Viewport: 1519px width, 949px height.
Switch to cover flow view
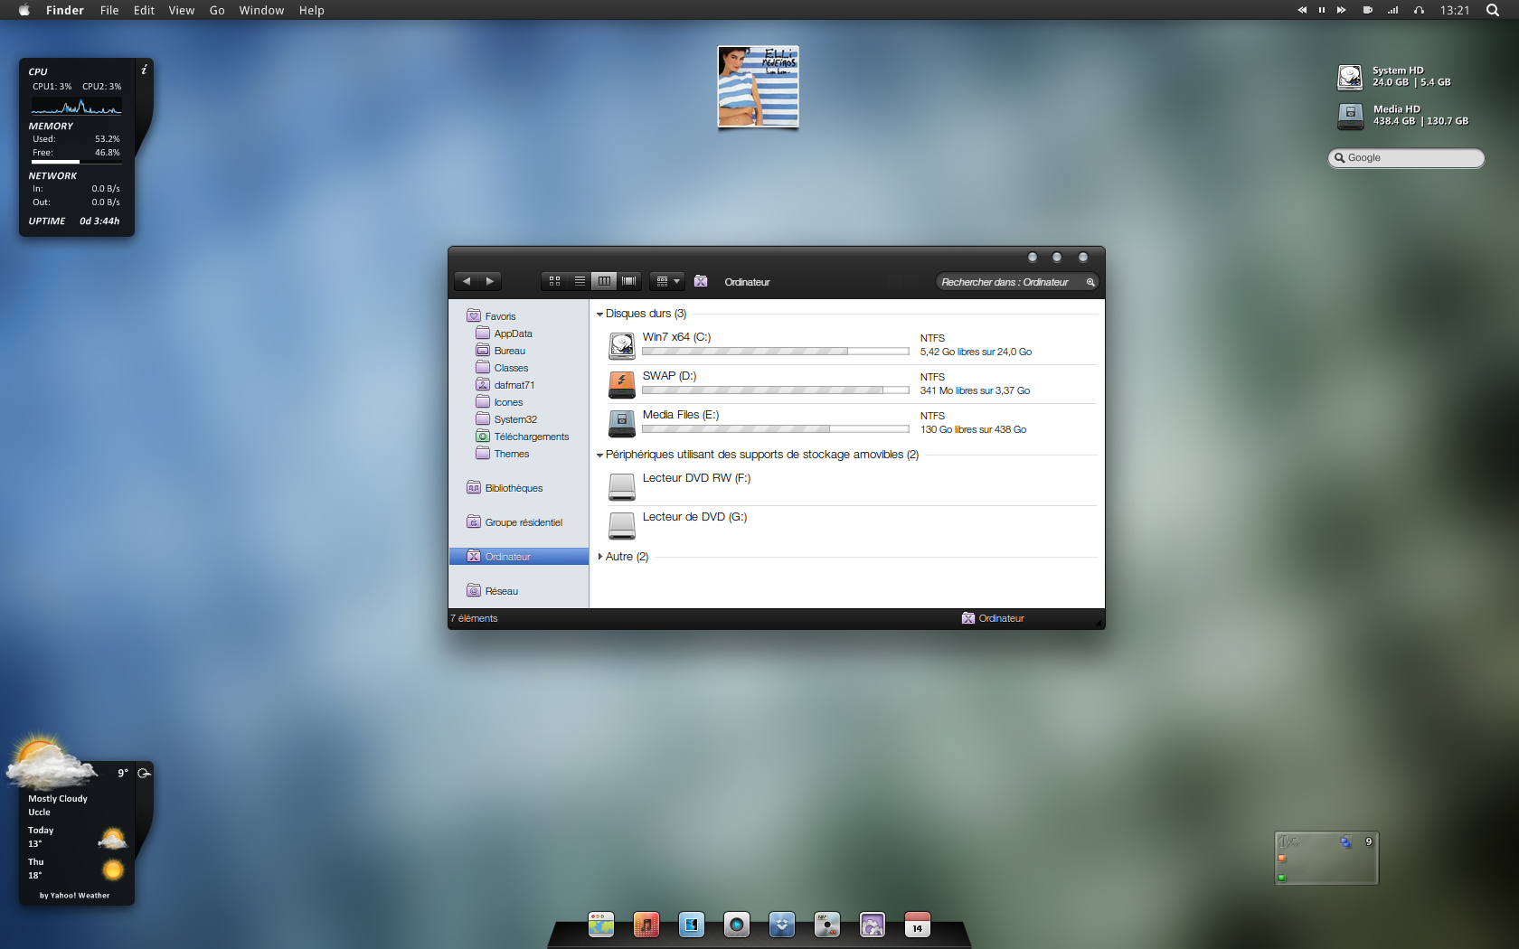pos(629,281)
